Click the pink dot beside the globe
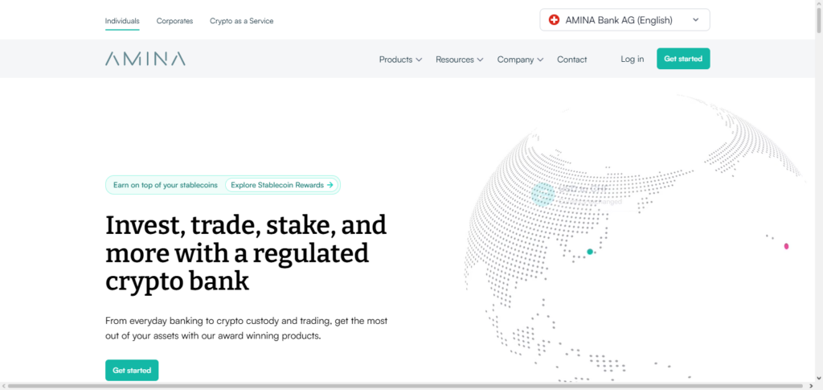Viewport: 823px width, 390px height. pos(786,246)
